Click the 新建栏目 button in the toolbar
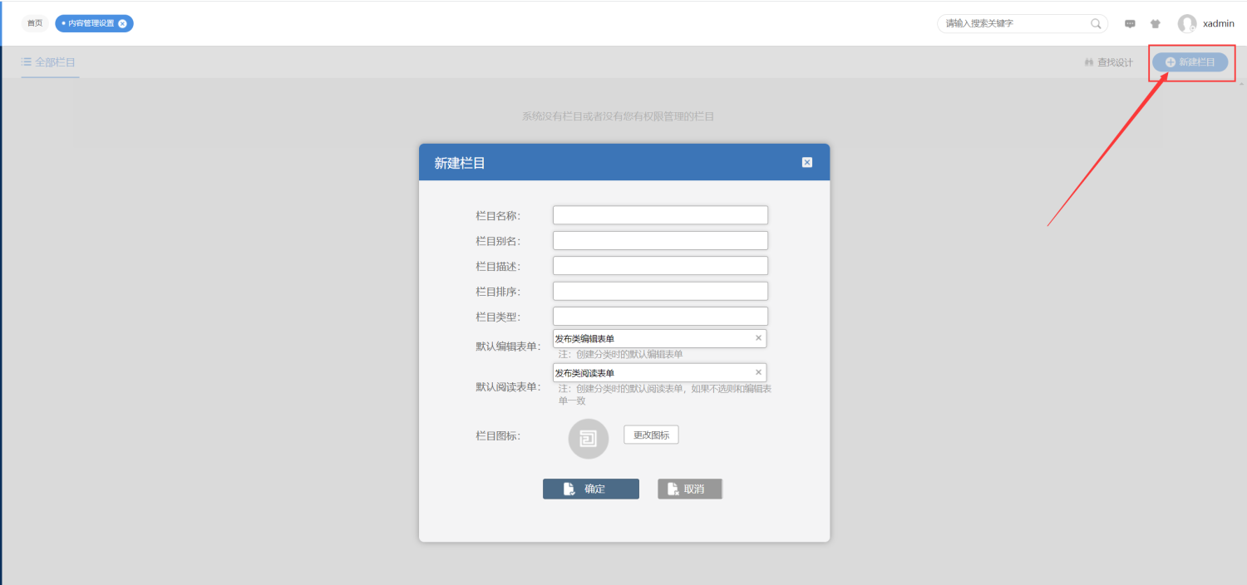The width and height of the screenshot is (1247, 585). point(1190,62)
